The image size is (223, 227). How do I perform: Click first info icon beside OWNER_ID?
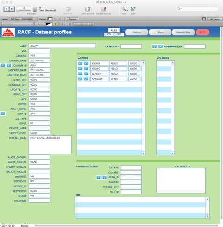(3, 65)
